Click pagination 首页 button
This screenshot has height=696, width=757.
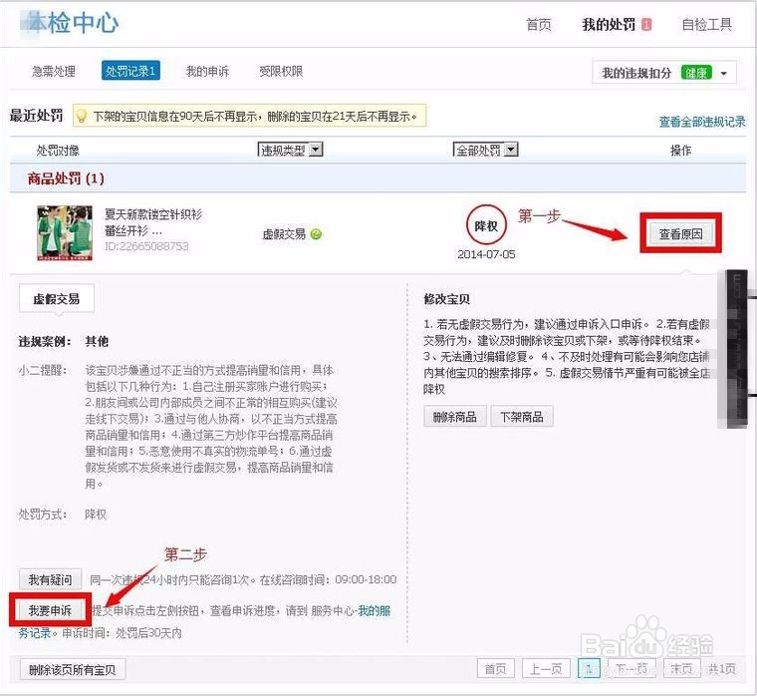[495, 669]
